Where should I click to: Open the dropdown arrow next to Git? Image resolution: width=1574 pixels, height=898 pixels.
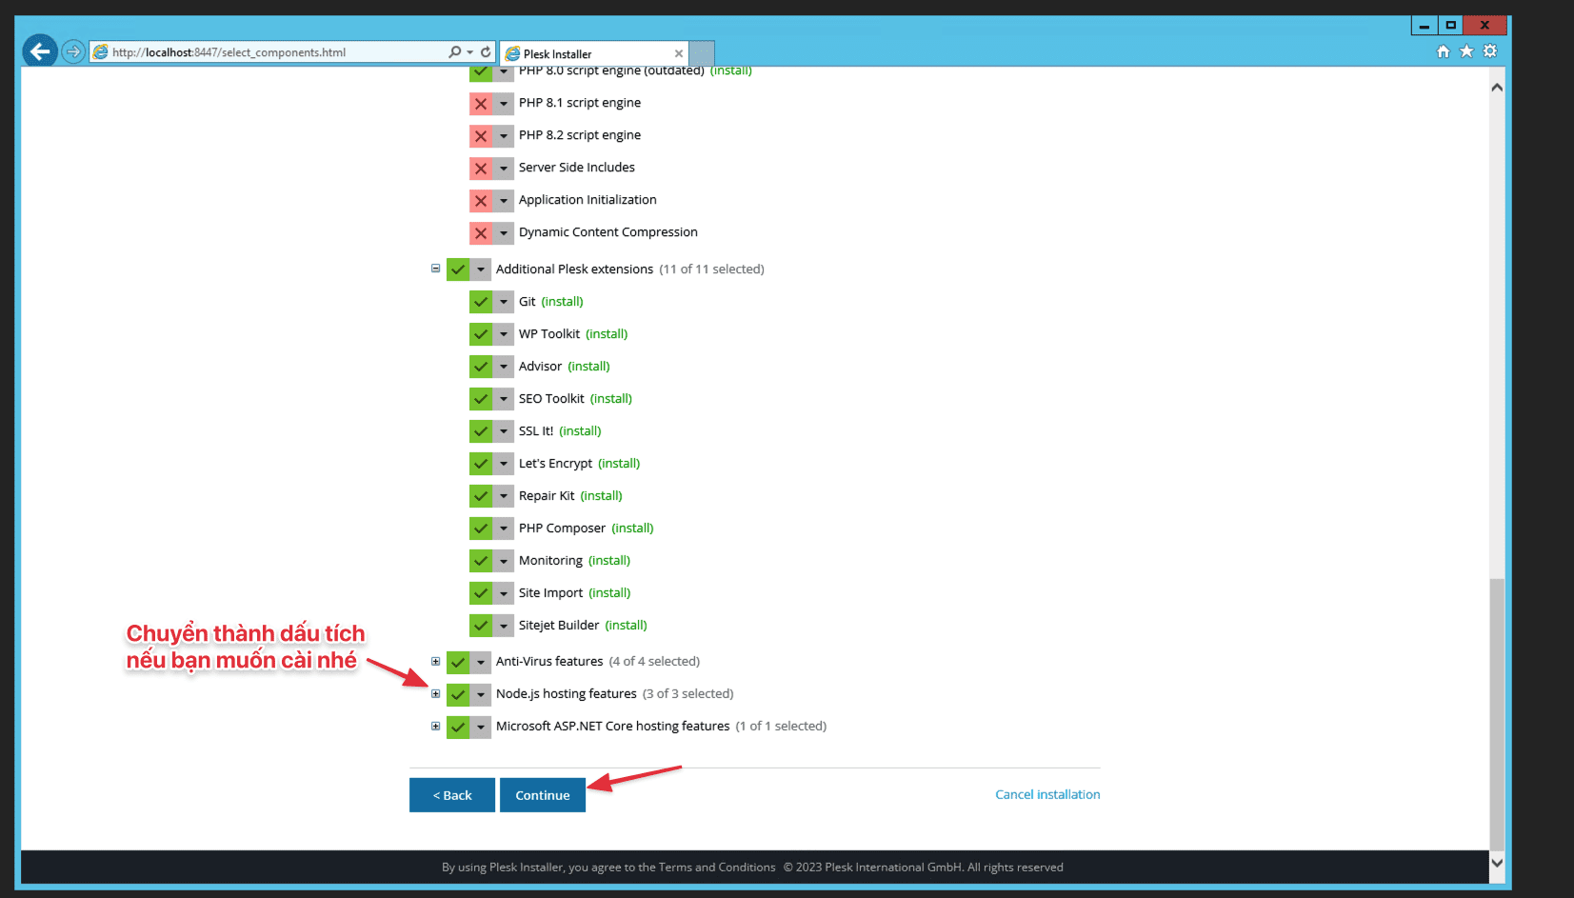[x=504, y=302]
